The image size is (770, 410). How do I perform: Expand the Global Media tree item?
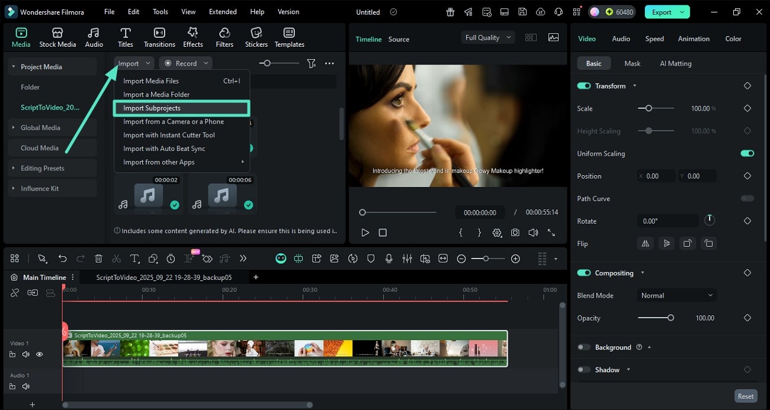tap(14, 128)
